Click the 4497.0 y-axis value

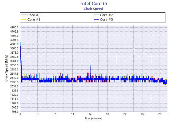pos(14,36)
